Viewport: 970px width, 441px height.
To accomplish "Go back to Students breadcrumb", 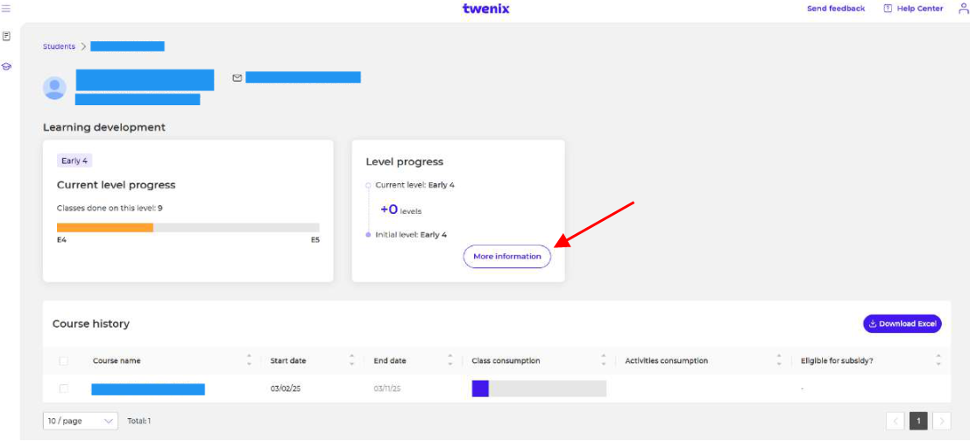I will (59, 46).
